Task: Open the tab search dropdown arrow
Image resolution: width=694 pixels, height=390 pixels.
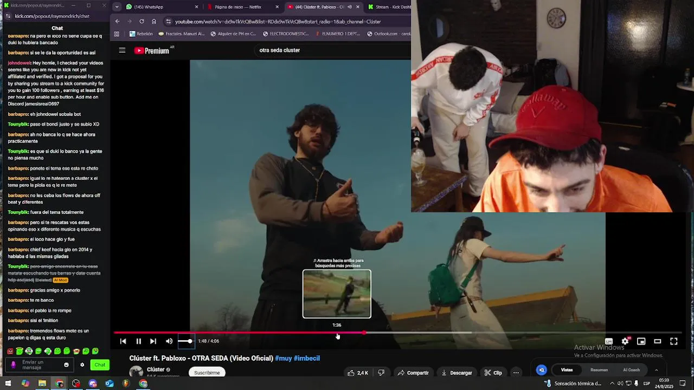Action: [117, 7]
